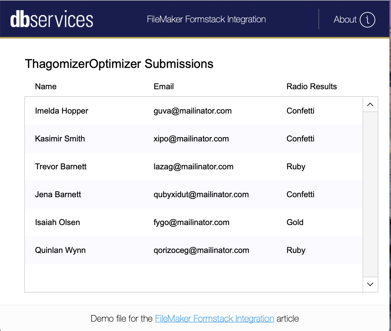Select the Imelda Hopper name cell
The height and width of the screenshot is (331, 391).
coord(61,111)
